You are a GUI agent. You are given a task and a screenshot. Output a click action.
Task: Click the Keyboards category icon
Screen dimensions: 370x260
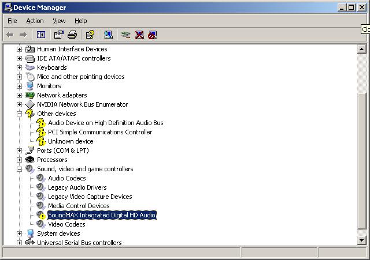(30, 67)
